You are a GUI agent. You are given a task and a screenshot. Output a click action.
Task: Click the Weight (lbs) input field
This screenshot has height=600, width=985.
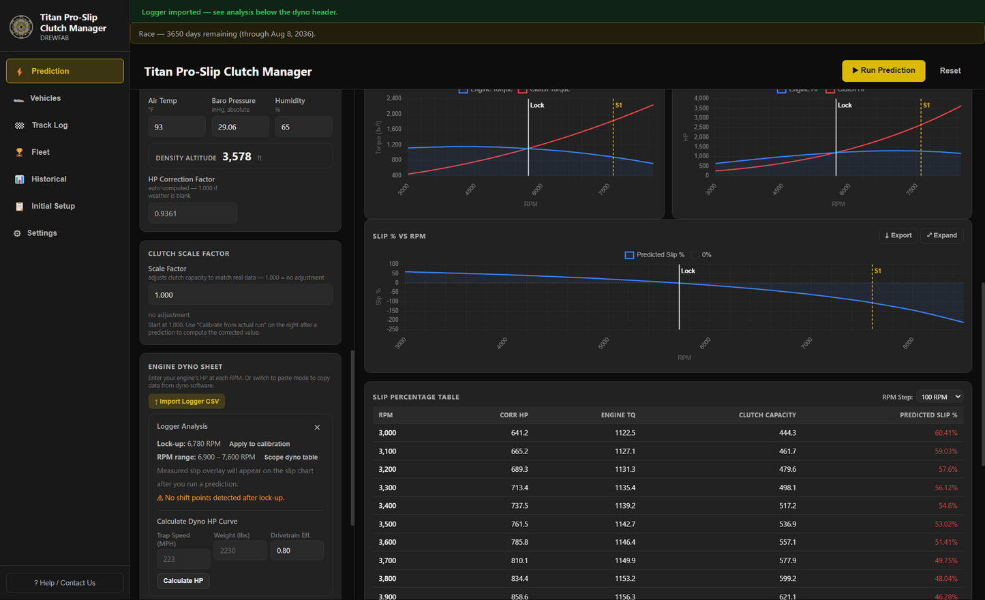[240, 551]
